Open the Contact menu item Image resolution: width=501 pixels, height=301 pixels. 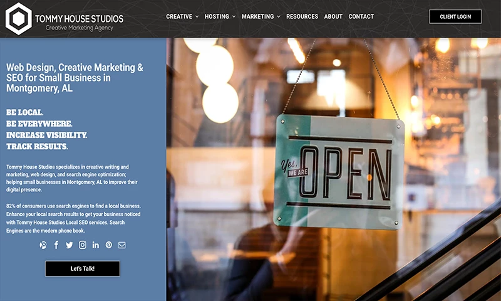point(361,16)
